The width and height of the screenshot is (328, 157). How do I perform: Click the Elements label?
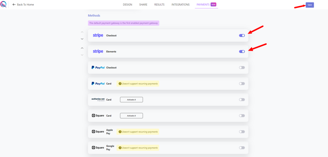tap(111, 52)
